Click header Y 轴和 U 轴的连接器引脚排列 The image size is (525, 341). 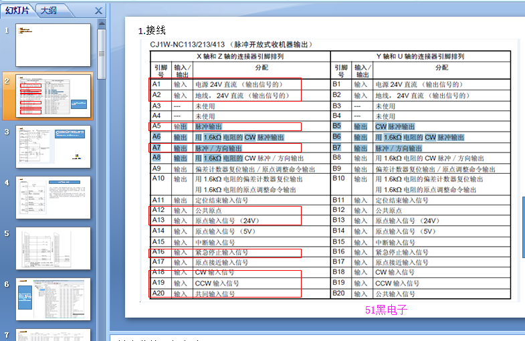[x=420, y=56]
